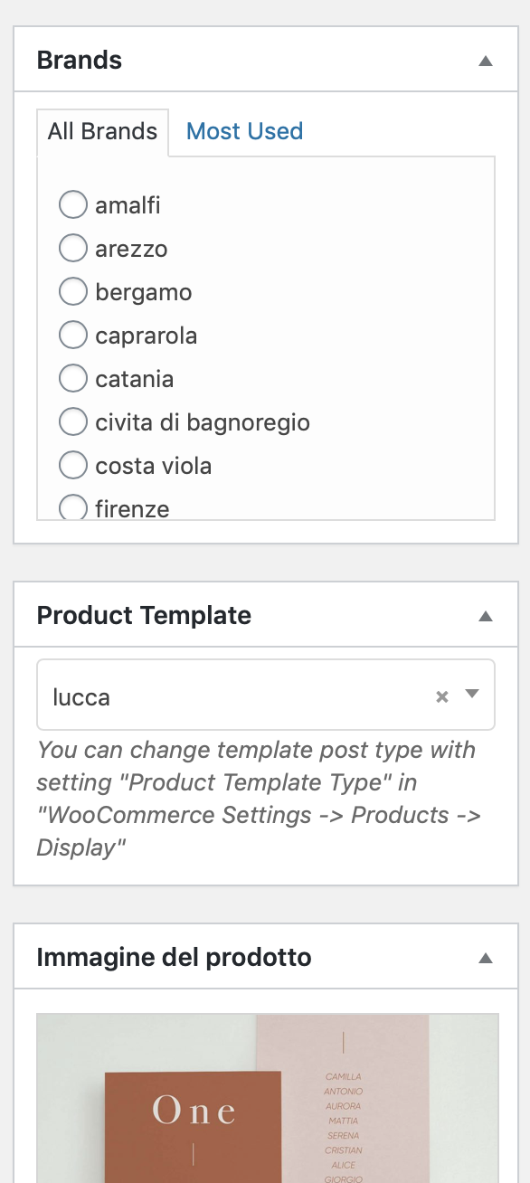
Task: Choose the arezzo brand option
Action: [x=73, y=248]
